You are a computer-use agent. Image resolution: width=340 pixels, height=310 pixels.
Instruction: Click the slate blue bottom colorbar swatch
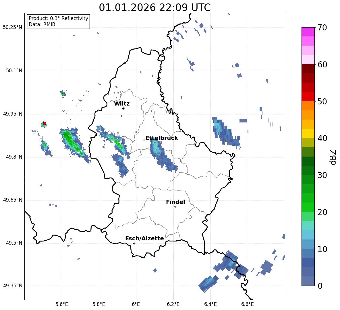tap(308, 281)
